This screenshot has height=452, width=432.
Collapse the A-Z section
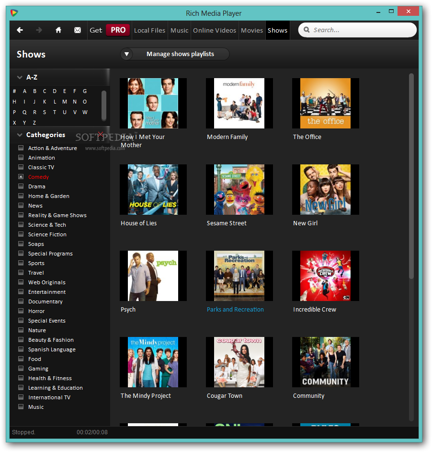tap(20, 77)
